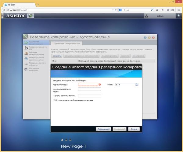
Task: Click the Следующий button
Action: pyautogui.click(x=120, y=129)
